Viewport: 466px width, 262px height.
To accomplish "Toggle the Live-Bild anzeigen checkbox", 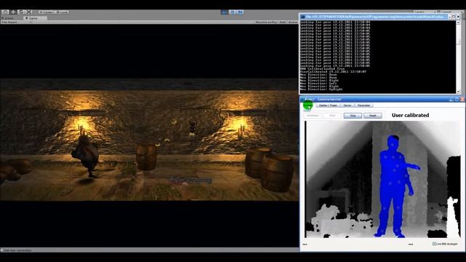I will tap(434, 244).
